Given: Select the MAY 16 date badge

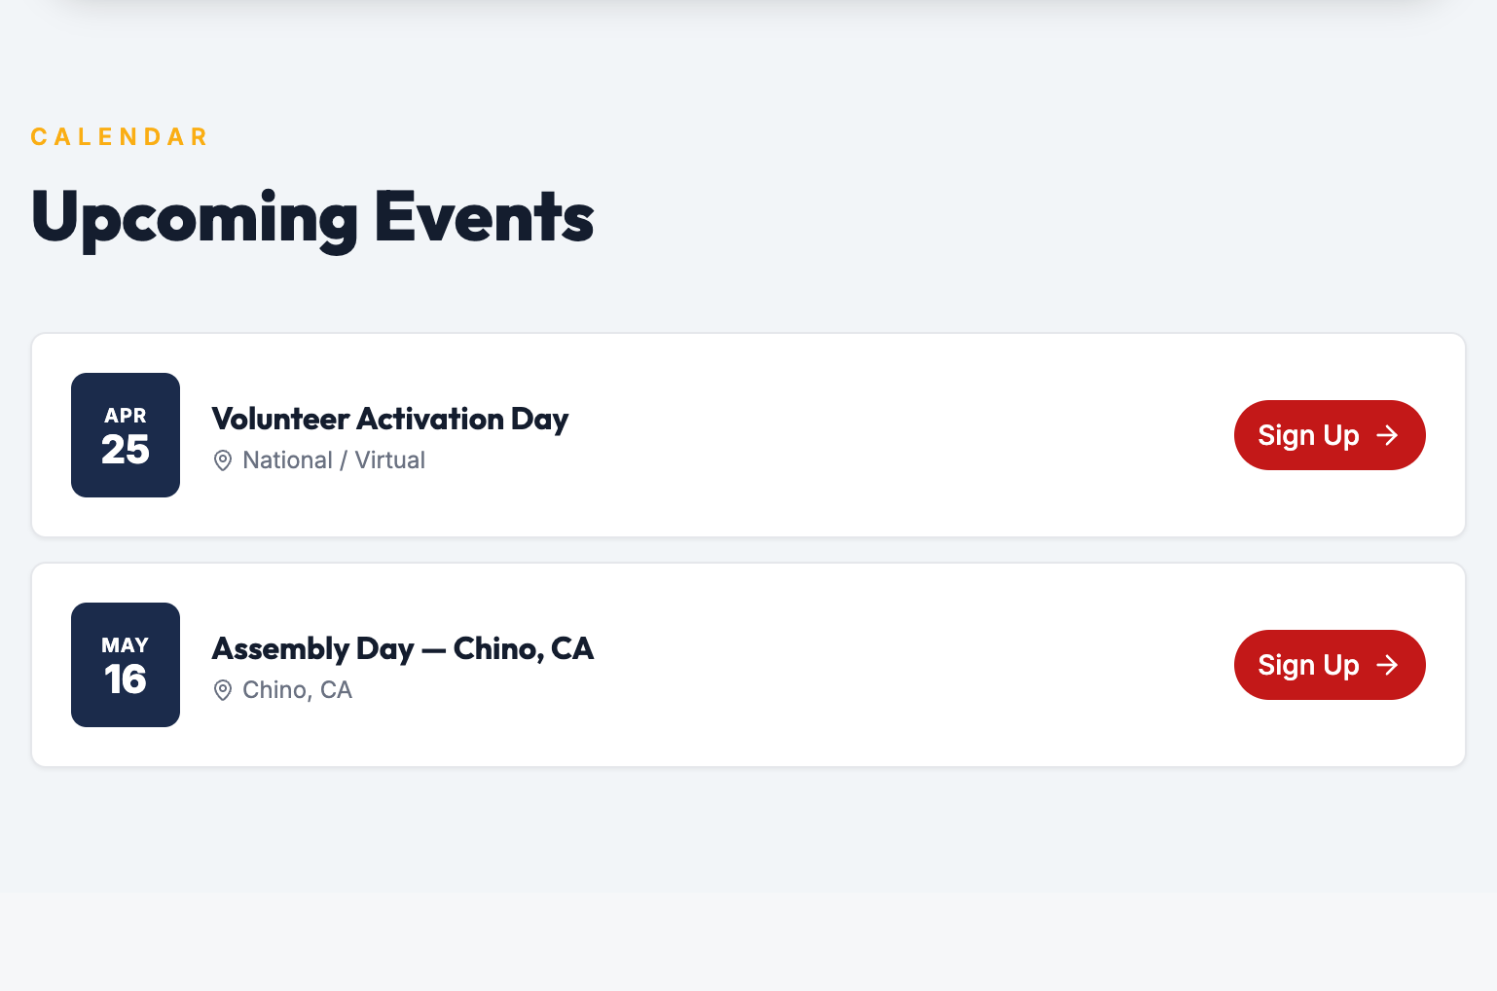Looking at the screenshot, I should click(x=125, y=665).
